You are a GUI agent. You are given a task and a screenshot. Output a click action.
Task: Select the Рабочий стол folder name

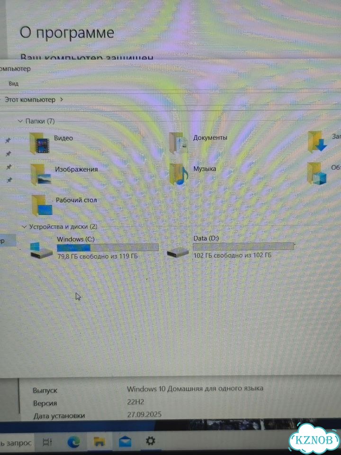76,200
